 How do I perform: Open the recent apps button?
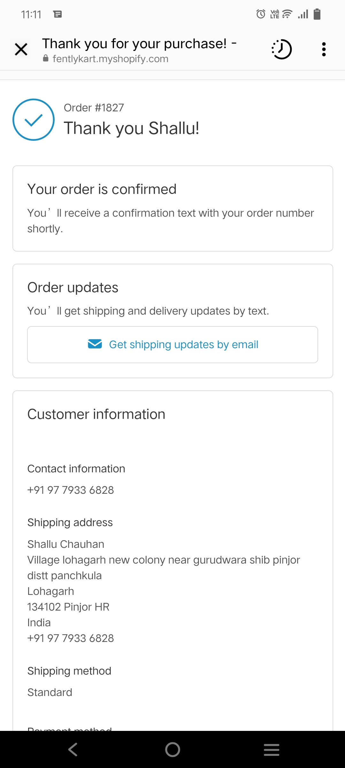click(x=272, y=749)
